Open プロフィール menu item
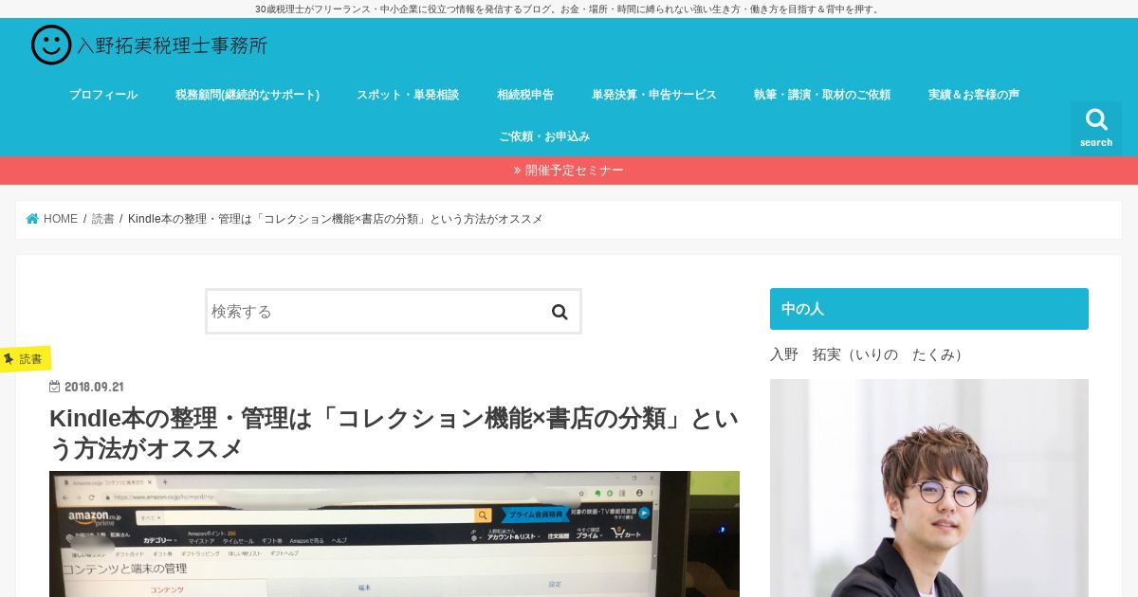Screen dimensions: 1138x597 point(103,95)
